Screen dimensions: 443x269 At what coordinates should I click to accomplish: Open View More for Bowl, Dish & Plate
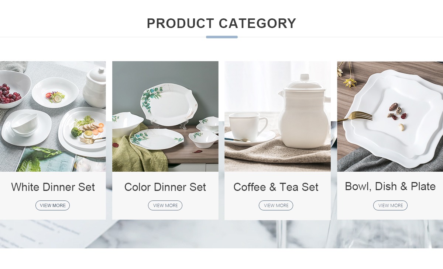[x=390, y=206]
